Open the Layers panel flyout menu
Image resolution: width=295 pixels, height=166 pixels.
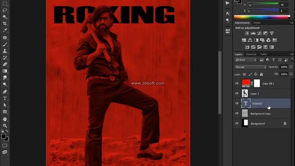(292, 54)
